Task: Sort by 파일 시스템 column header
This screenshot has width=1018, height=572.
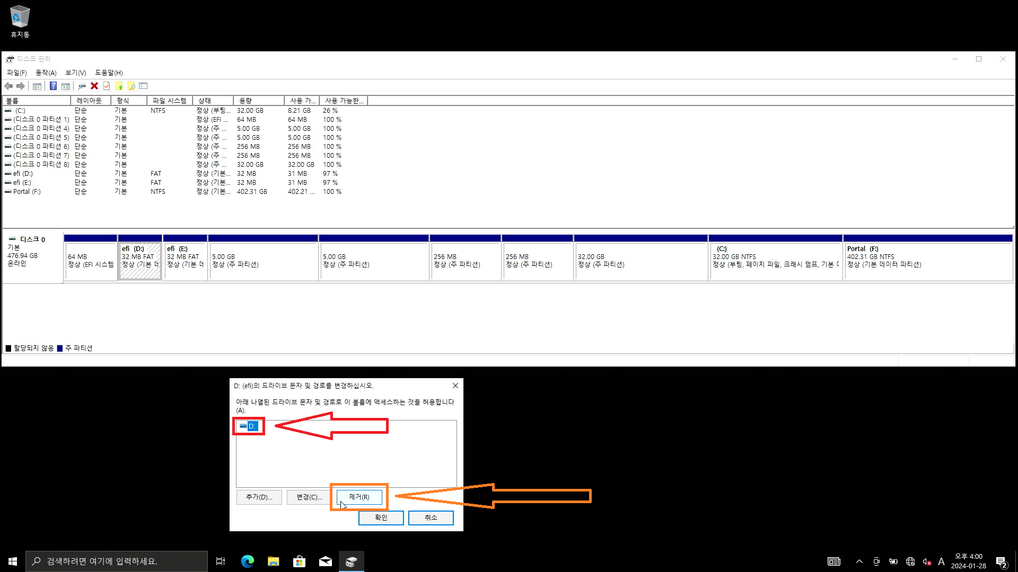Action: pyautogui.click(x=169, y=101)
